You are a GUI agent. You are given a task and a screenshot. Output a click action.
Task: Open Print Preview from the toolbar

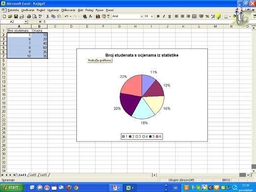(x=34, y=17)
